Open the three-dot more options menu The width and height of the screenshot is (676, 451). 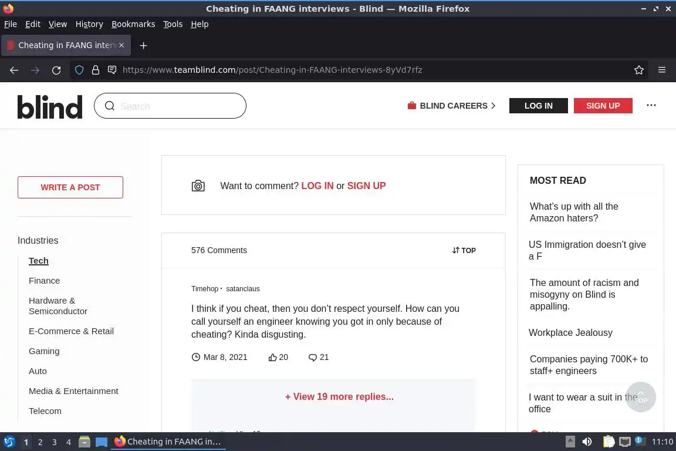point(651,105)
